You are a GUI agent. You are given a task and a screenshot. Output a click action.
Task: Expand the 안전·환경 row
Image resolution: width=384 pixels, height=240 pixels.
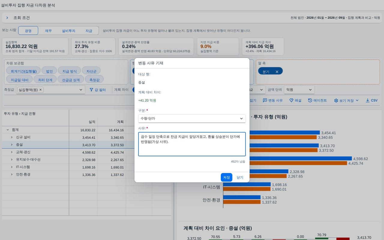point(12,175)
